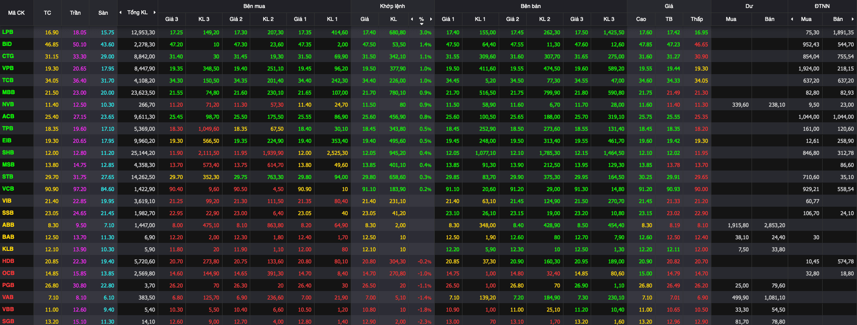
Task: Open the VBB stock symbol
Action: (8, 309)
